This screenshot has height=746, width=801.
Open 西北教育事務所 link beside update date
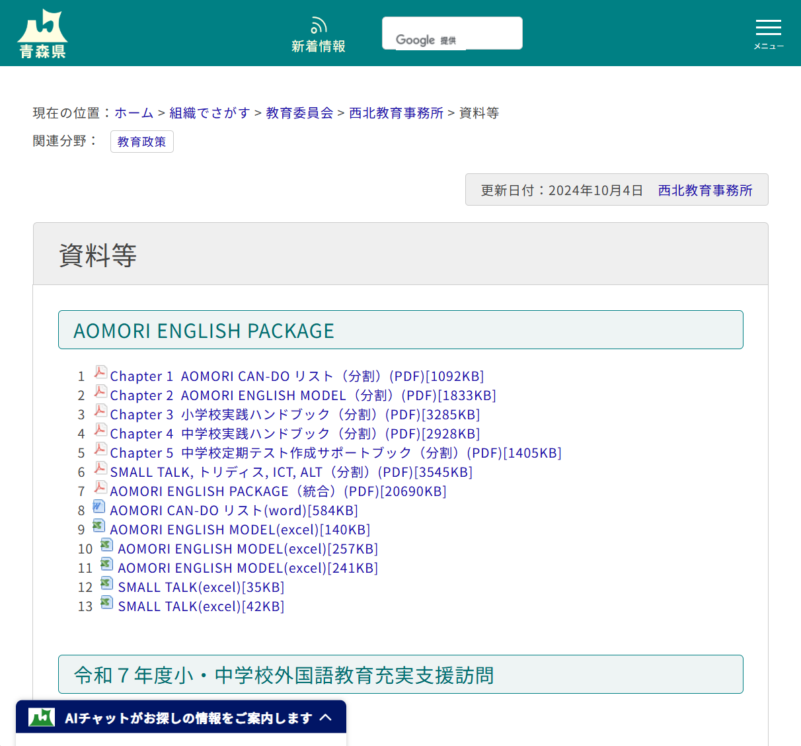(x=705, y=190)
